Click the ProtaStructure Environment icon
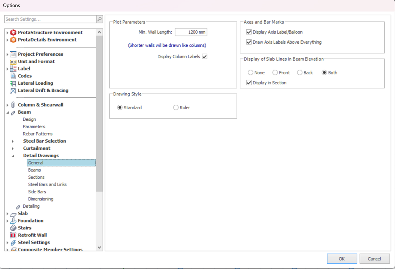This screenshot has height=269, width=395. (13, 33)
